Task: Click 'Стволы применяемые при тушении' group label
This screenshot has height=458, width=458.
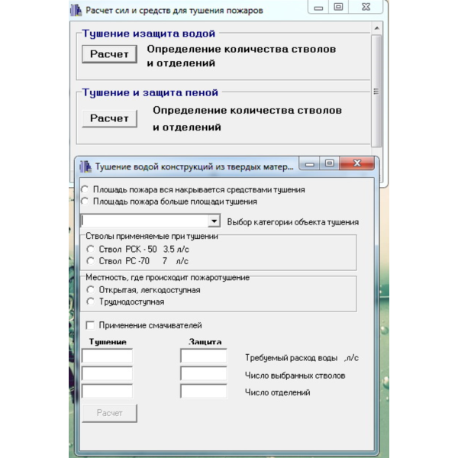Action: 152,236
